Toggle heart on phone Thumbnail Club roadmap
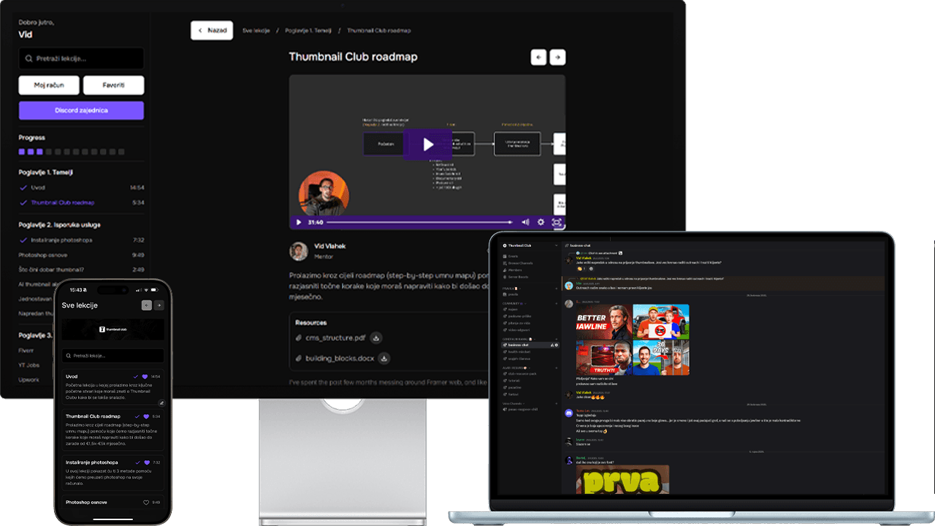Screen dimensions: 935x526 (146, 416)
